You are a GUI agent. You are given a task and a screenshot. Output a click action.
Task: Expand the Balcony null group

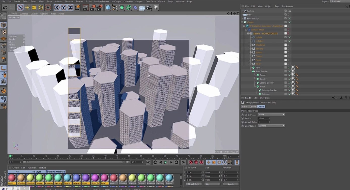coord(251,49)
